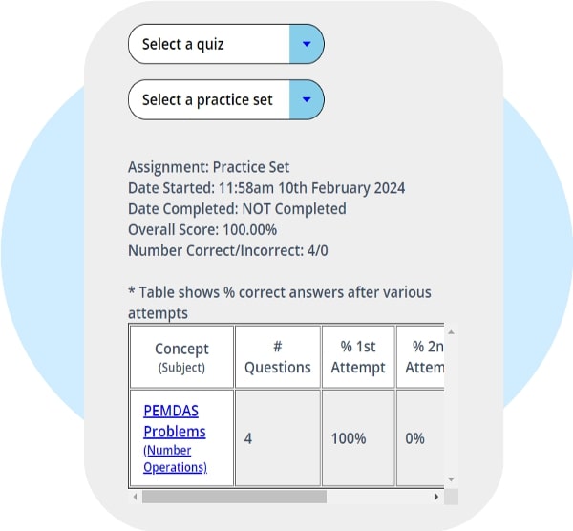Click the blue arrow on the quiz selector
Screen dimensions: 573x531
pos(306,44)
